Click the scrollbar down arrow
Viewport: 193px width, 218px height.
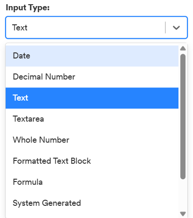(183, 213)
